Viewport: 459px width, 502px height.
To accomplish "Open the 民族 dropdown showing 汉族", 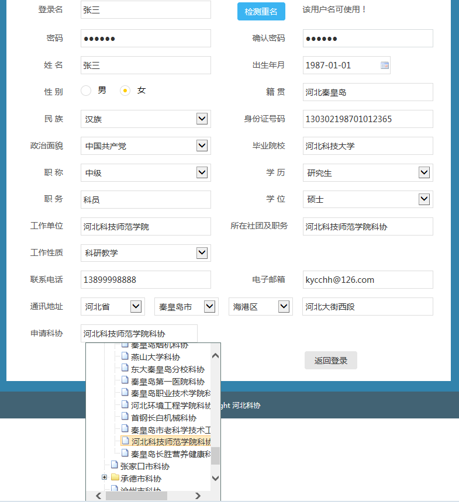I will coord(202,119).
